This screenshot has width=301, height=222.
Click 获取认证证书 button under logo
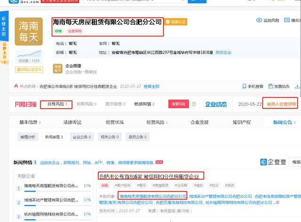click(x=29, y=70)
